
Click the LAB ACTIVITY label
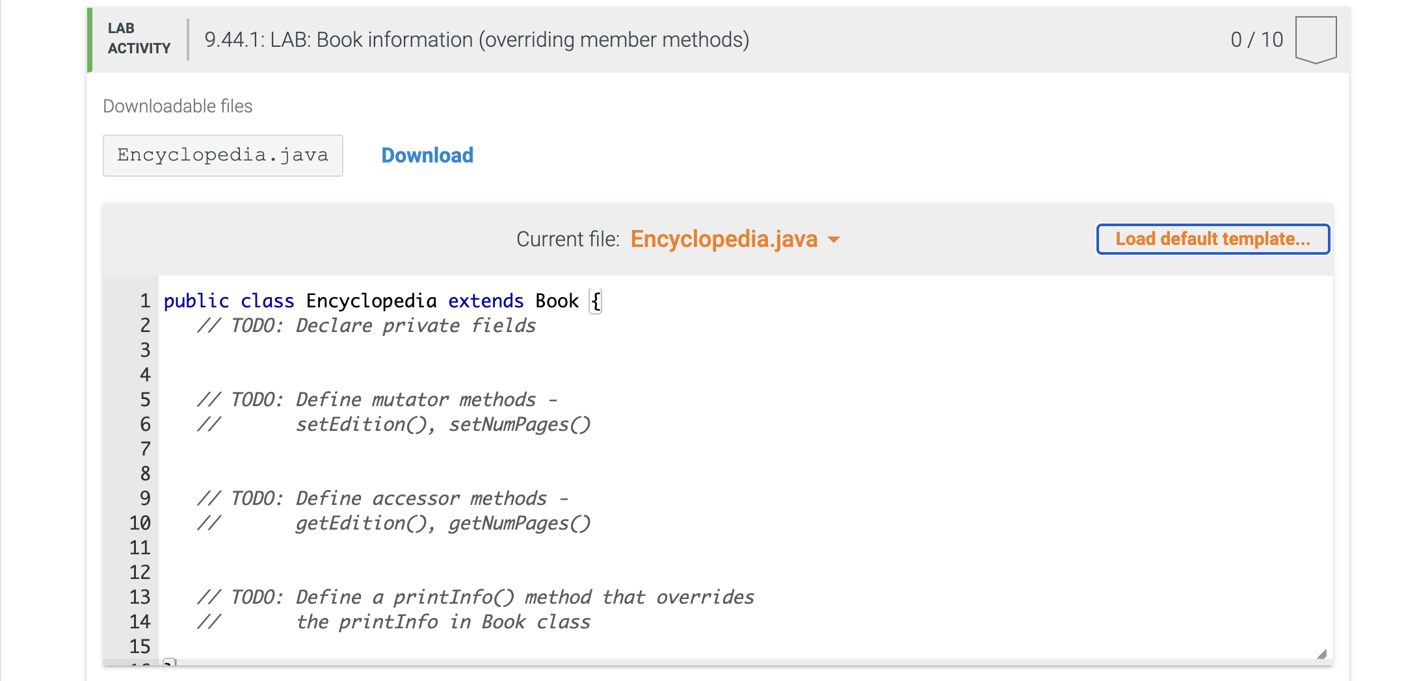pyautogui.click(x=137, y=38)
